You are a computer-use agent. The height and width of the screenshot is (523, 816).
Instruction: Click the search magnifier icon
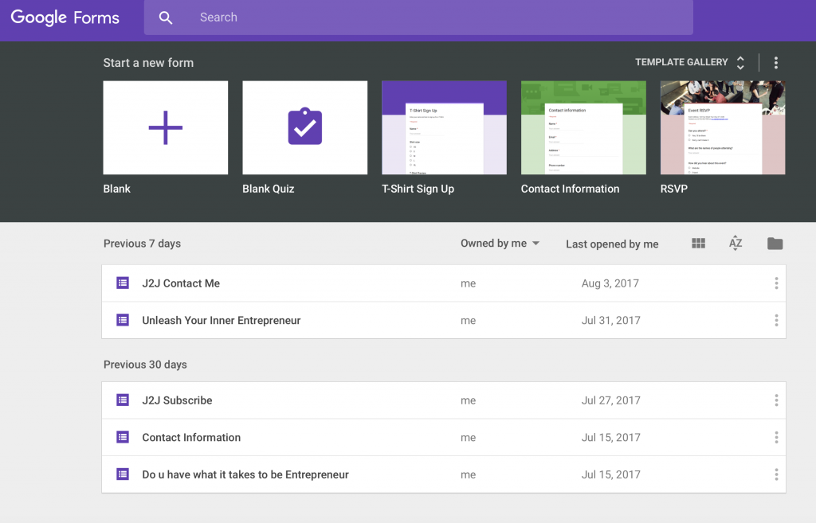(166, 18)
